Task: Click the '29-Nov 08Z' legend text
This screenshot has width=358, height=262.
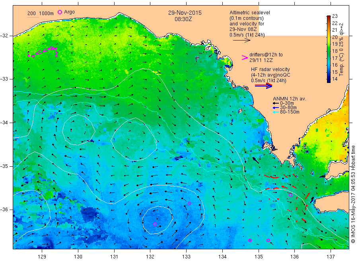Action: (x=243, y=29)
